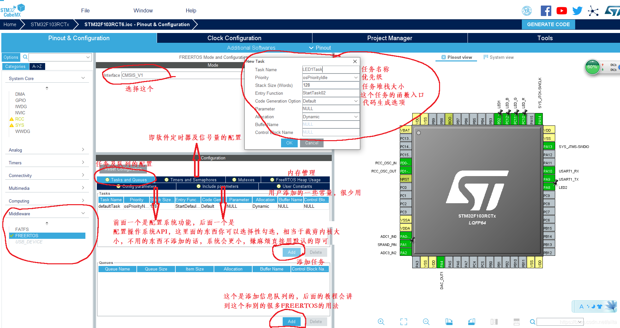The image size is (620, 328).
Task: Confirm the New Task with OK
Action: coord(289,143)
